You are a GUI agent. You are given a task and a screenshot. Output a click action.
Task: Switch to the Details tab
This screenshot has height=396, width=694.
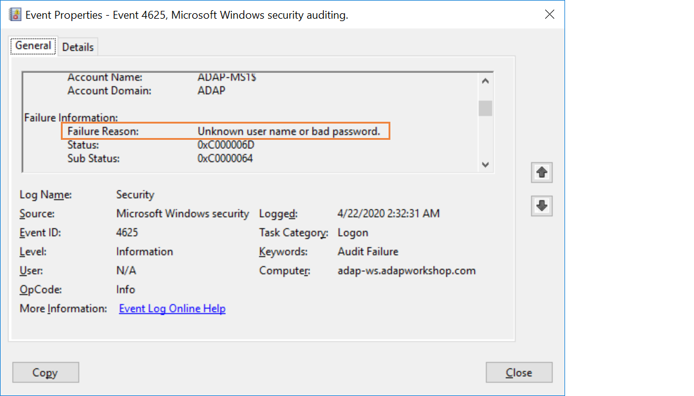[x=78, y=47]
